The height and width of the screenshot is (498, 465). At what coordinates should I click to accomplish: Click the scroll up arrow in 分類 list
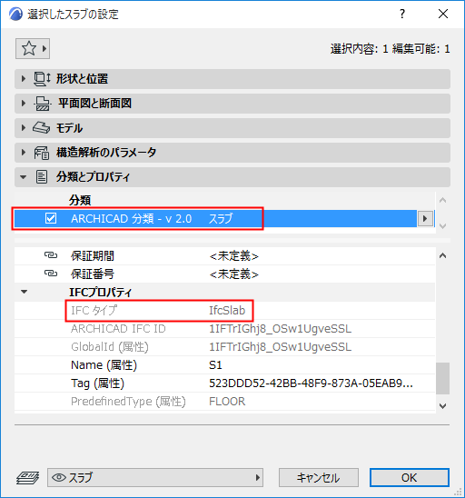tap(443, 200)
